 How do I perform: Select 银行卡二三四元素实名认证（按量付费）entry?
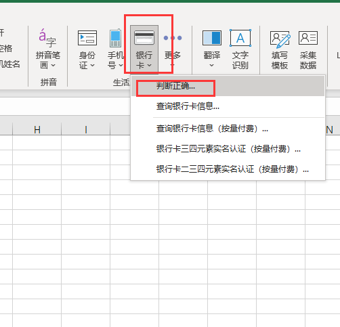pyautogui.click(x=228, y=169)
